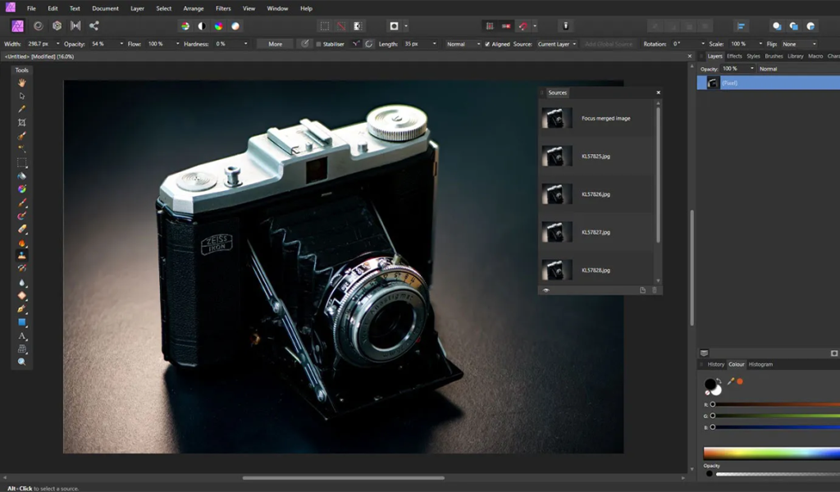Select the Blur droplet tool

click(22, 282)
